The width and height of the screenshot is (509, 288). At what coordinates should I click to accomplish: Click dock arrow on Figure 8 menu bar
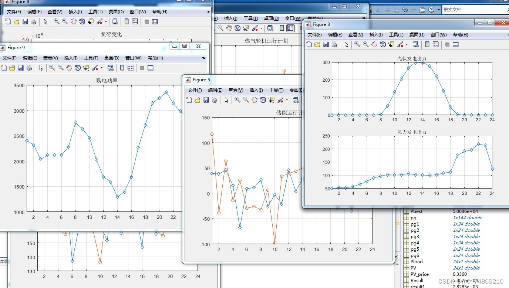click(x=208, y=12)
